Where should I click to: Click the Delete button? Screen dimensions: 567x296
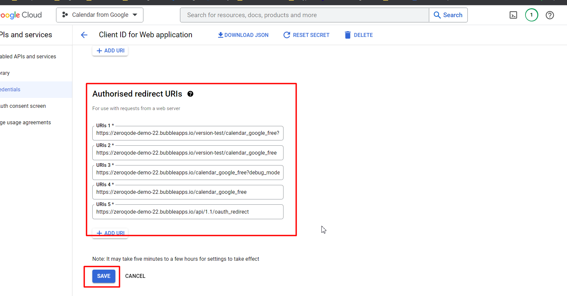(358, 35)
